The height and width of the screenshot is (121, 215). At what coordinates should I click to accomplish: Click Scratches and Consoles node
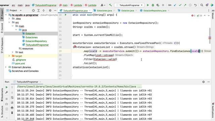coord(25,71)
